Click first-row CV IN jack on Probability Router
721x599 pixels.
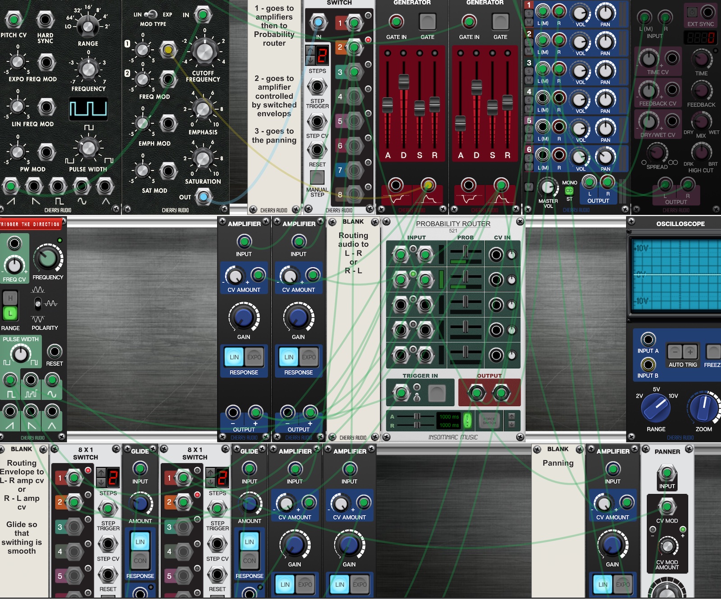[x=496, y=255]
